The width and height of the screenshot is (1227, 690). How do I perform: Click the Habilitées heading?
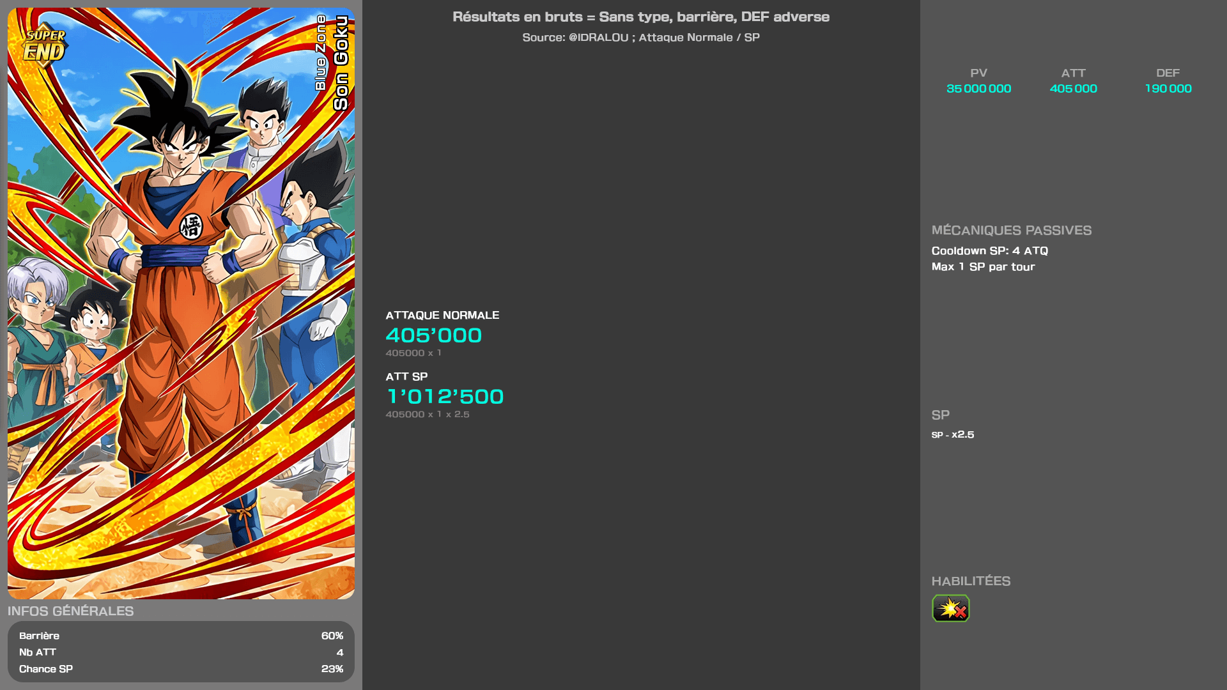971,581
